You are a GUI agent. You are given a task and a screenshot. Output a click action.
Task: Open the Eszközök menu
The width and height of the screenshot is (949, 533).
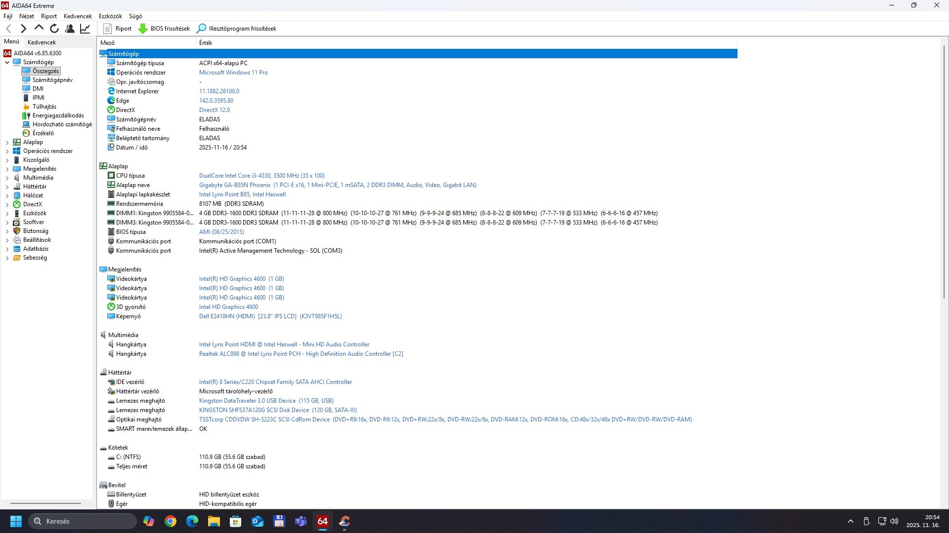point(110,16)
